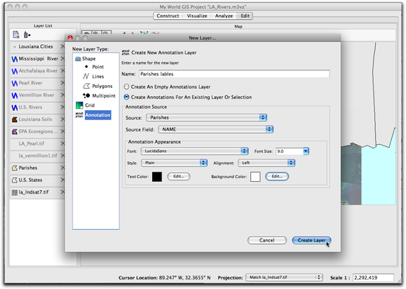406x289 pixels.
Task: Select the la_vermillion1.tif layer row
Action: 37,156
